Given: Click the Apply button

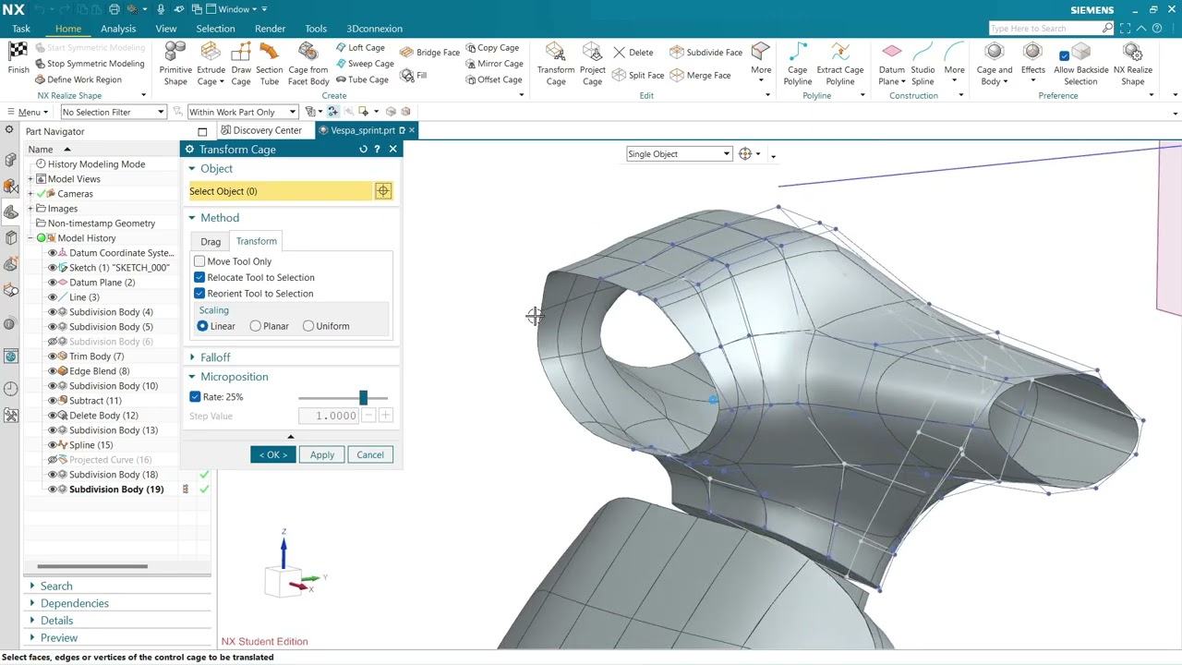Looking at the screenshot, I should pos(322,454).
